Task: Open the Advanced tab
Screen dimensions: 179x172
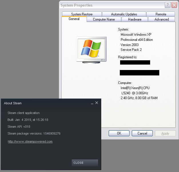Action: 162,19
